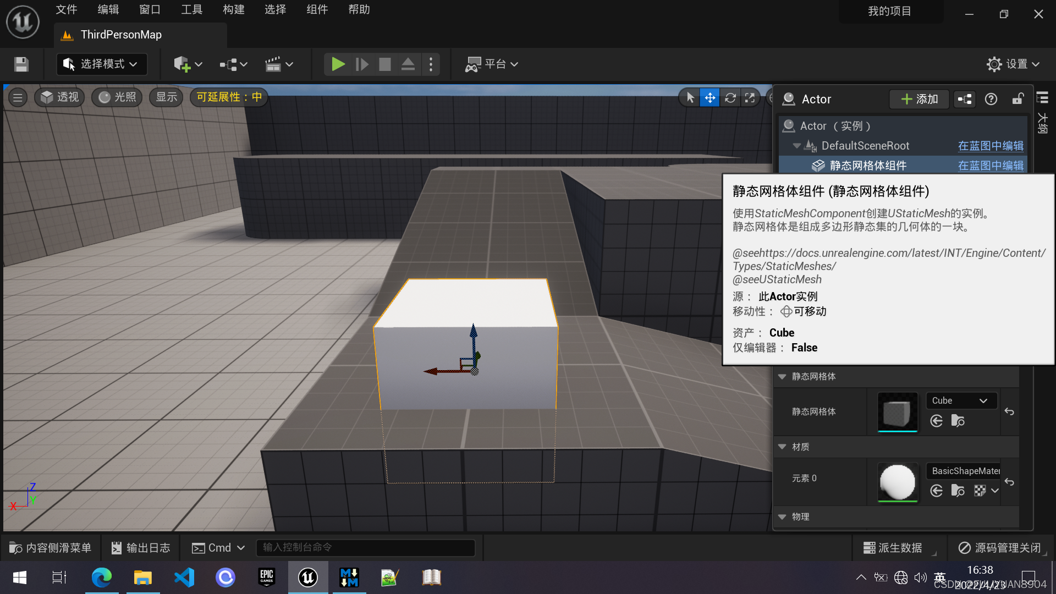The height and width of the screenshot is (594, 1056).
Task: Open the 构建 build menu
Action: (x=234, y=10)
